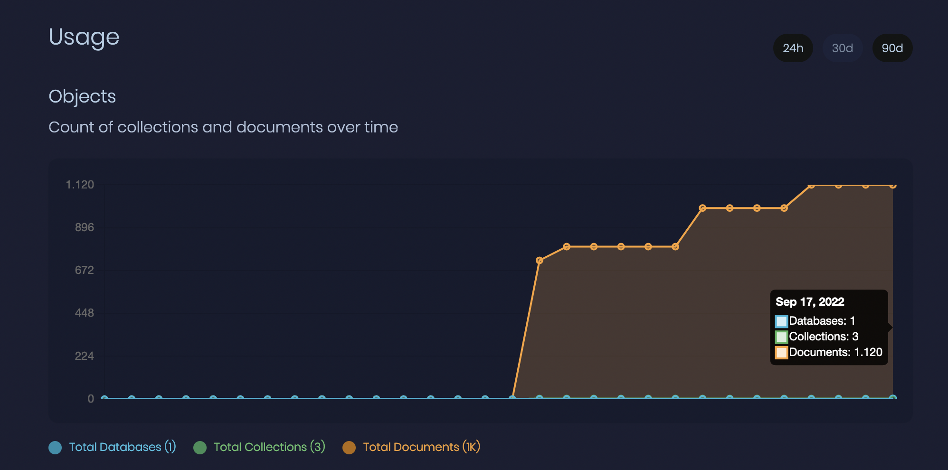Click the first orange point where documents rise
Screen dimensions: 948x470
(x=540, y=260)
